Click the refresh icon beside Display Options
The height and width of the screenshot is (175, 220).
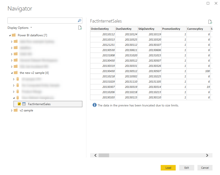coord(80,28)
